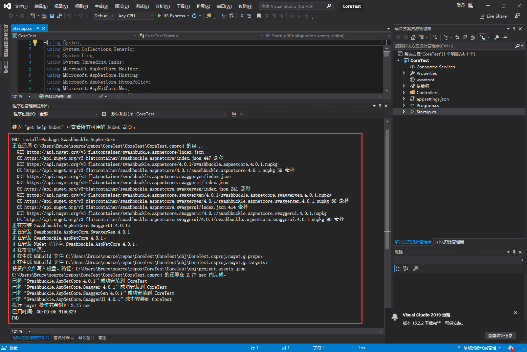This screenshot has height=352, width=527.
Task: Open the Debug configuration dropdown
Action: tap(104, 16)
